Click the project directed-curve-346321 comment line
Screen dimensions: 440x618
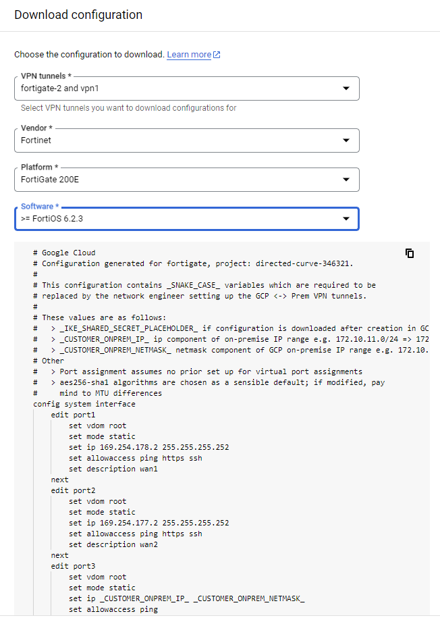[197, 263]
